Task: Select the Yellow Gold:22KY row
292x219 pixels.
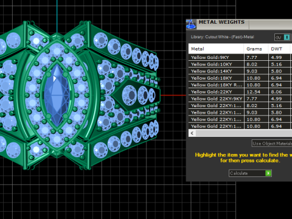Action: [x=240, y=92]
